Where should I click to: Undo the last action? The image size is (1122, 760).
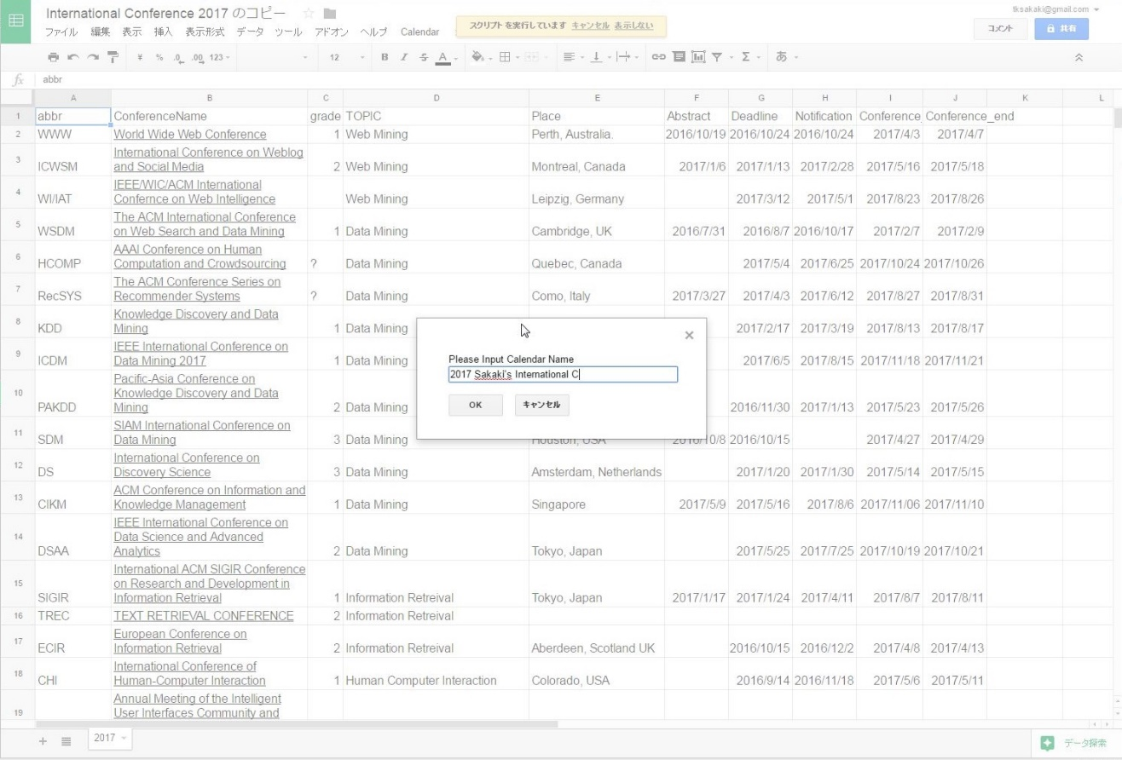click(x=73, y=57)
